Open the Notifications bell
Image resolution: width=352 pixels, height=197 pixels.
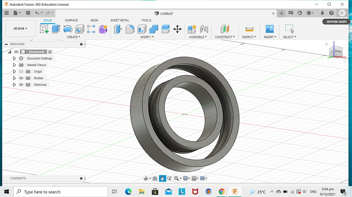pos(322,13)
